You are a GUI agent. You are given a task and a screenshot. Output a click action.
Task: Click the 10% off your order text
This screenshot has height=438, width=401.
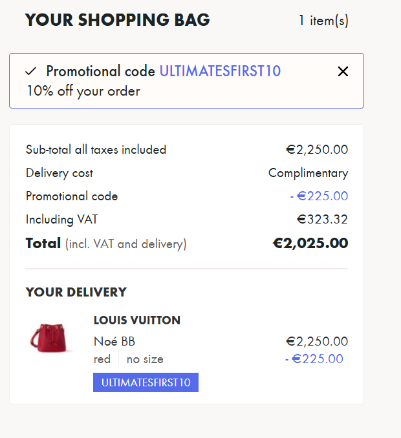coord(83,91)
